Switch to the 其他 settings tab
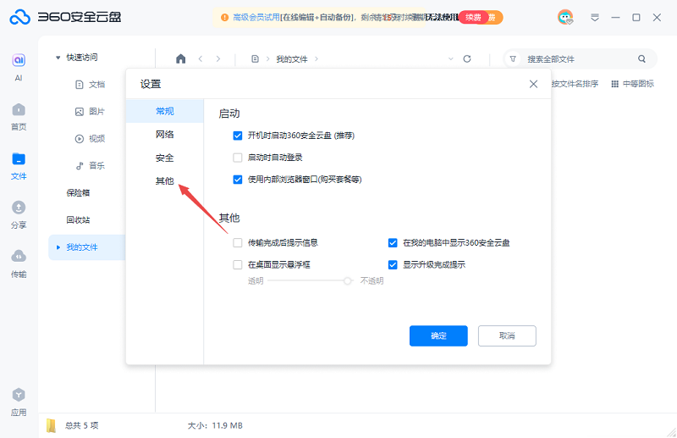The width and height of the screenshot is (677, 438). pos(164,181)
